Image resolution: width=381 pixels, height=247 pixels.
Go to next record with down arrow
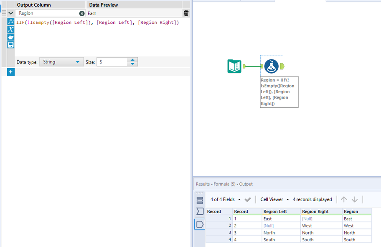(355, 199)
